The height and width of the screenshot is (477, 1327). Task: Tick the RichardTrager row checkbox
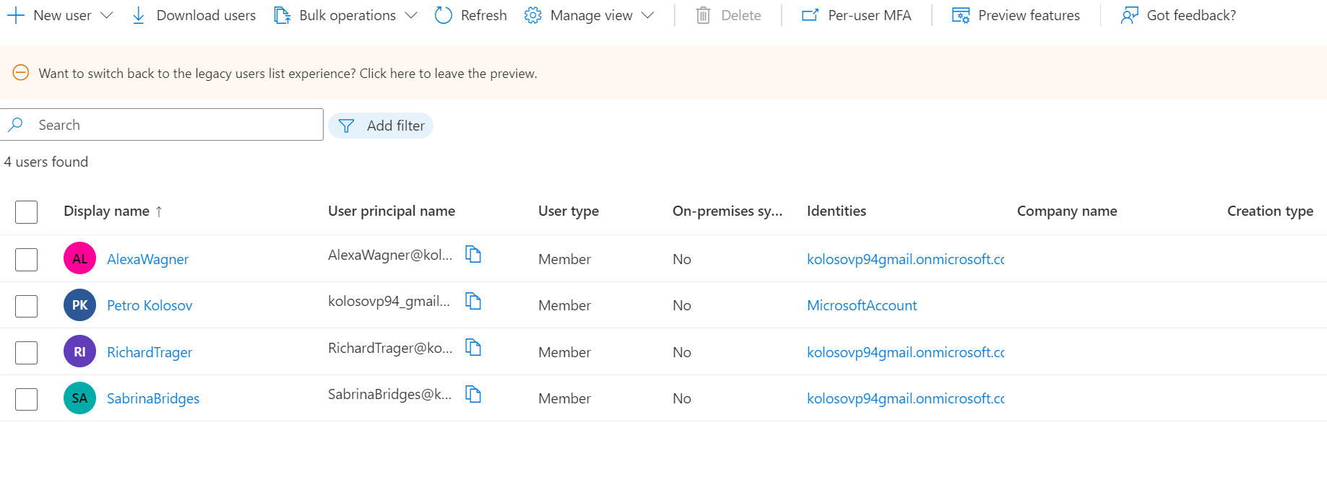tap(27, 352)
